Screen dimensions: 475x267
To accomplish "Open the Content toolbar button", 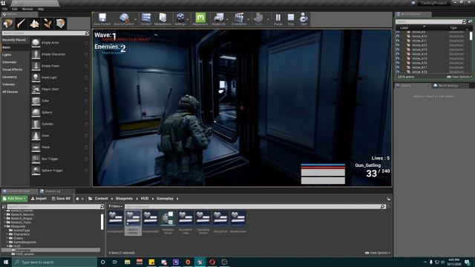I will pyautogui.click(x=146, y=18).
